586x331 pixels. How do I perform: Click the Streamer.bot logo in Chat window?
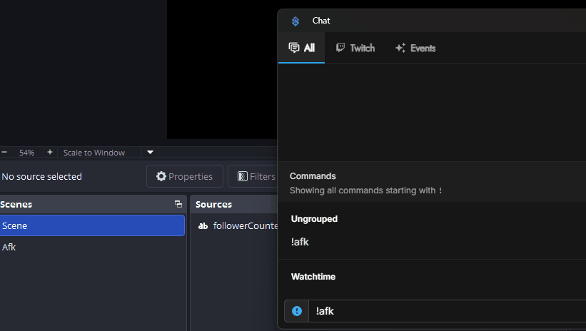[x=295, y=21]
